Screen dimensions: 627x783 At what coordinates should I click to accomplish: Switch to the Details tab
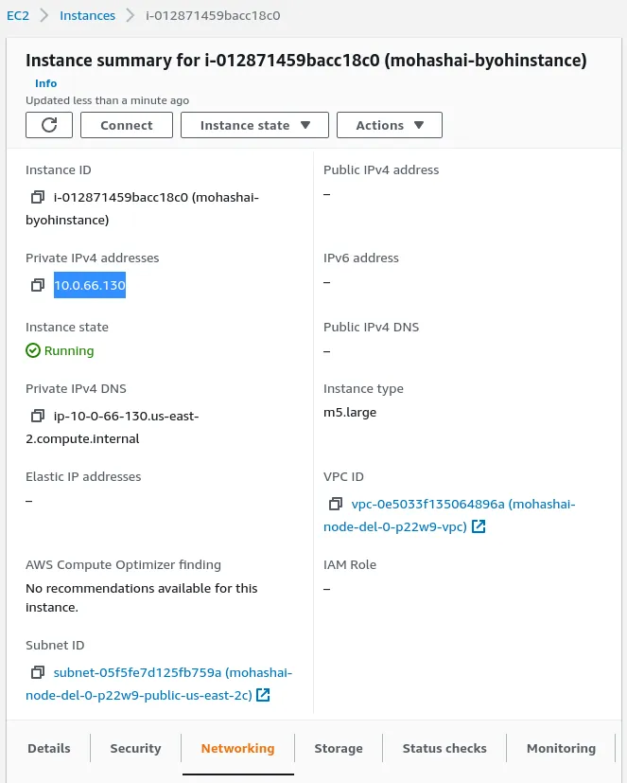[49, 748]
